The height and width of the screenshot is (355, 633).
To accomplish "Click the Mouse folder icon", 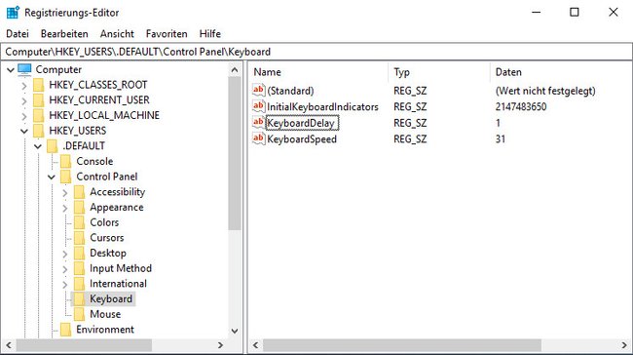I will 79,314.
